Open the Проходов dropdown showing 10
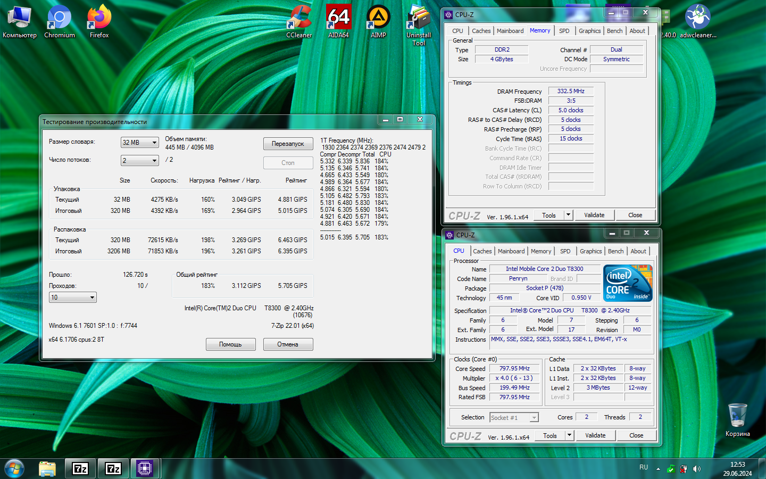 coord(73,298)
